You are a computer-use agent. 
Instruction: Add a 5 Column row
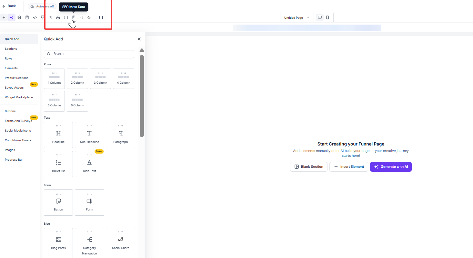(x=54, y=101)
